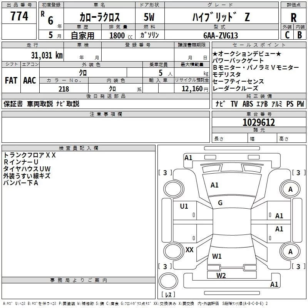Click A1 mark at front bumper corner
The height and width of the screenshot is (308, 308).
[188, 158]
